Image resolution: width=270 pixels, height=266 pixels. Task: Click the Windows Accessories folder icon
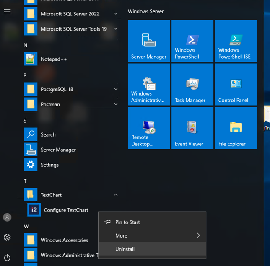tap(31, 240)
